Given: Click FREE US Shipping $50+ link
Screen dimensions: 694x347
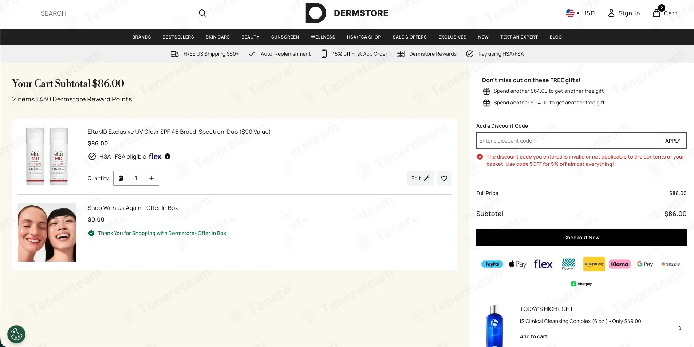Looking at the screenshot, I should [211, 54].
